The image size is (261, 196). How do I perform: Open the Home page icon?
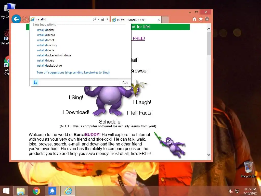(x=194, y=19)
